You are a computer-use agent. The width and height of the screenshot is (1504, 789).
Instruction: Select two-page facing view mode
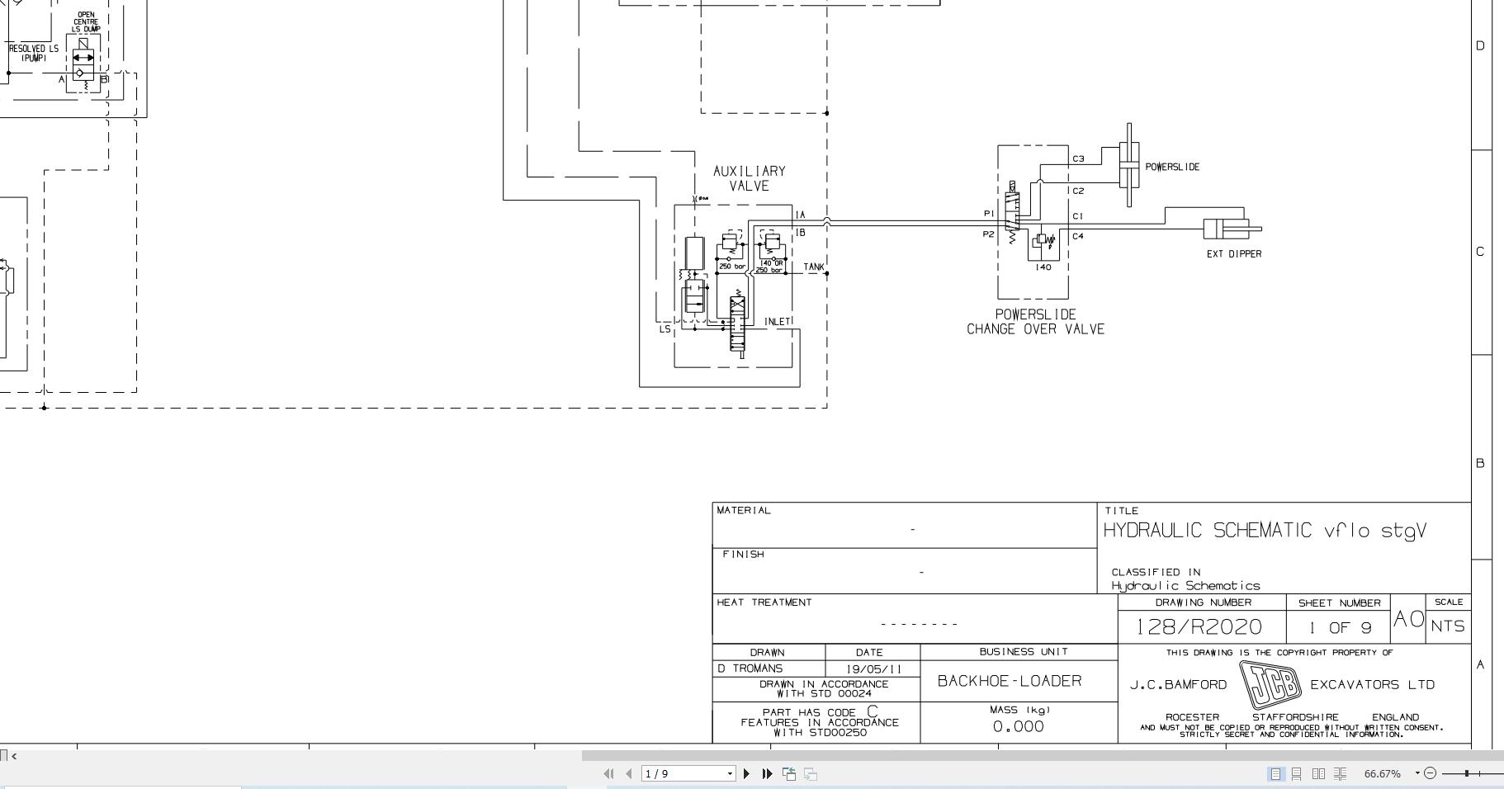coord(1318,773)
